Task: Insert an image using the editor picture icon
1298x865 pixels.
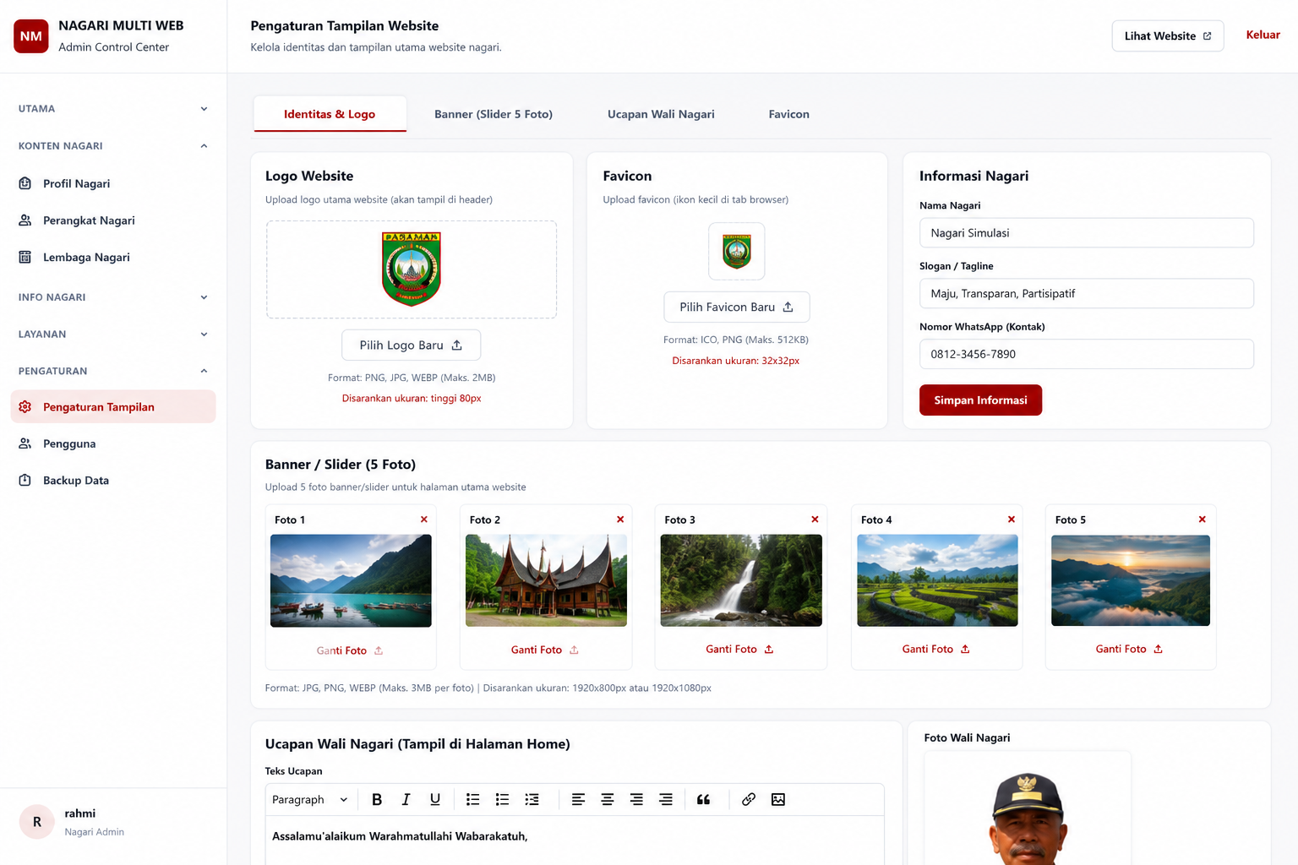Action: (x=778, y=799)
